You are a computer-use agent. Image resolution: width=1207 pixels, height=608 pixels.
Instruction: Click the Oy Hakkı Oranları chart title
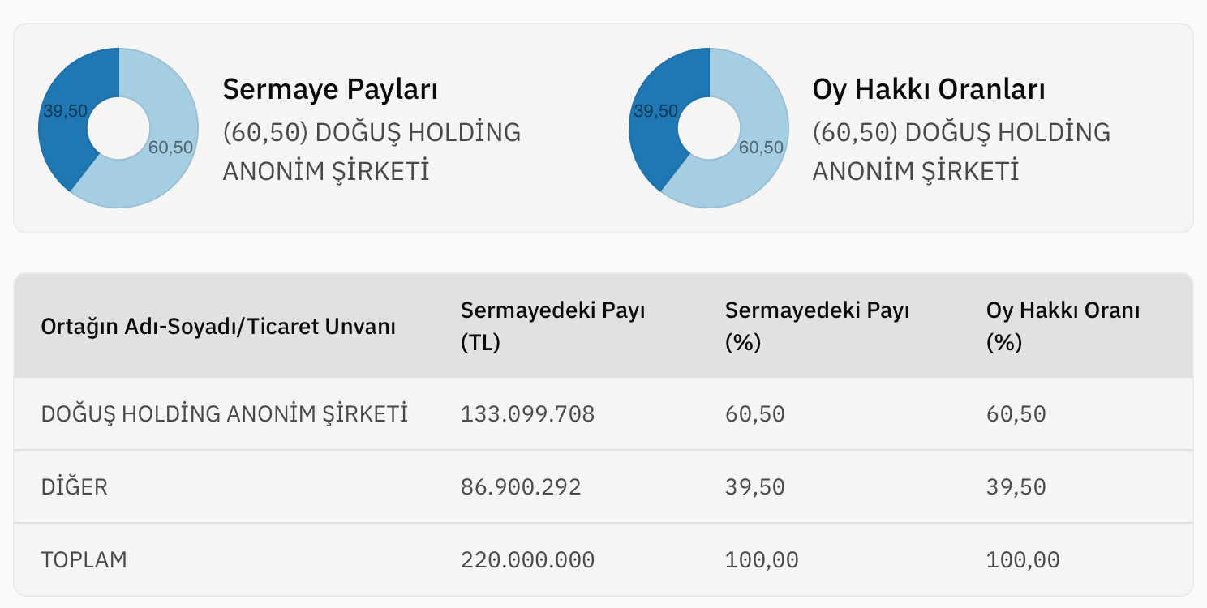tap(929, 89)
